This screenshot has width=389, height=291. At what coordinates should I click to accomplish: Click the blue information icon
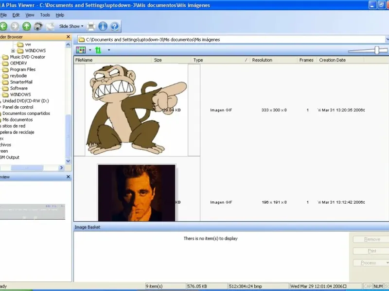point(103,26)
